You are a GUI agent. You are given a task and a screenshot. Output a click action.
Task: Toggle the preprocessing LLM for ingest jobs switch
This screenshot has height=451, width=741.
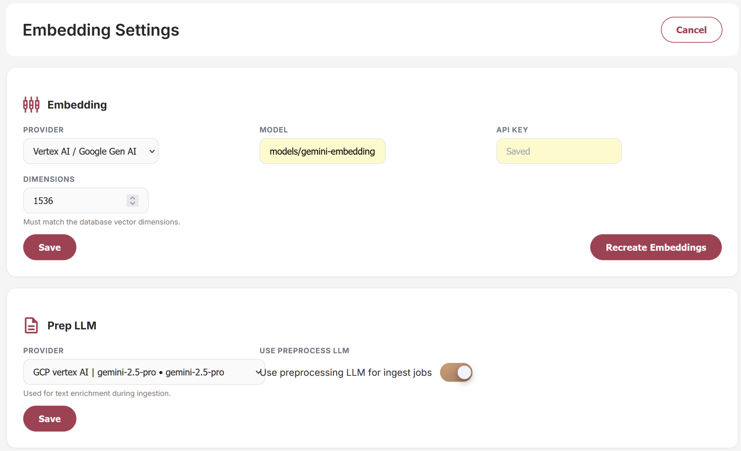click(456, 372)
